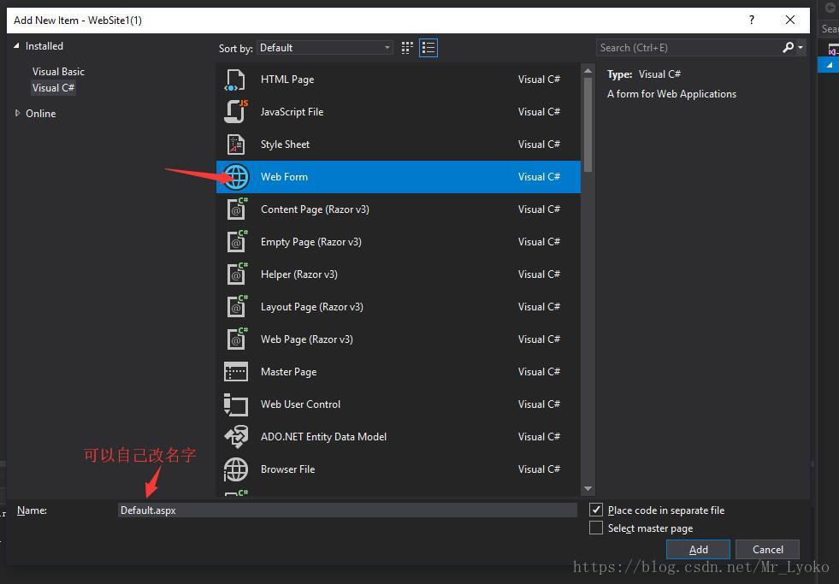The image size is (839, 584).
Task: Click the 'Style Sheet' row text
Action: 285,145
